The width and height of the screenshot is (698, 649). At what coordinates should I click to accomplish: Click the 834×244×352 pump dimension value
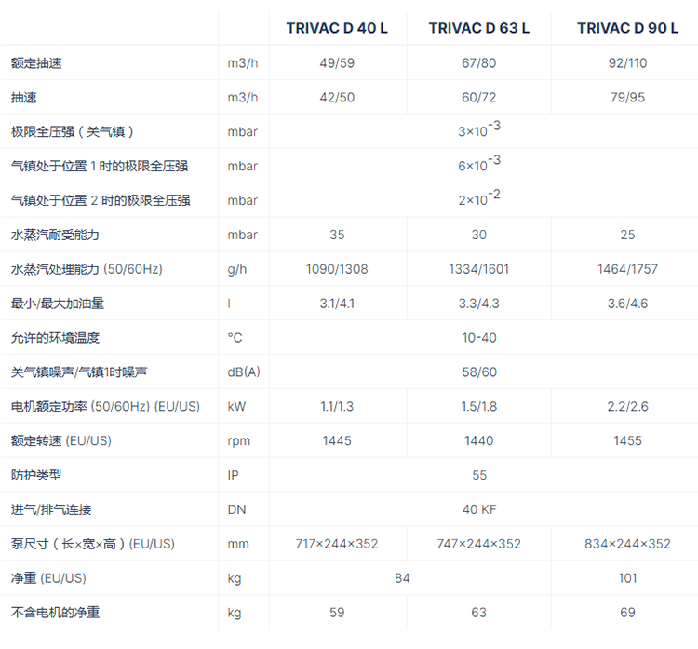(x=627, y=544)
